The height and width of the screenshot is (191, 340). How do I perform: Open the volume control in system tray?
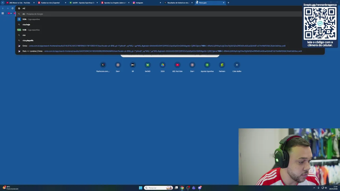coord(326,188)
